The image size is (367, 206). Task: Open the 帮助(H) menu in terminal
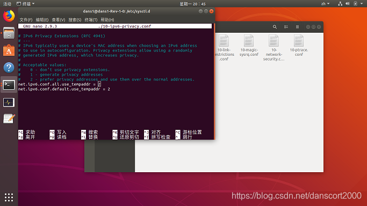(107, 20)
